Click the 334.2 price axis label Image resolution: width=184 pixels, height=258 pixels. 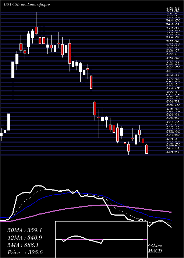171,139
